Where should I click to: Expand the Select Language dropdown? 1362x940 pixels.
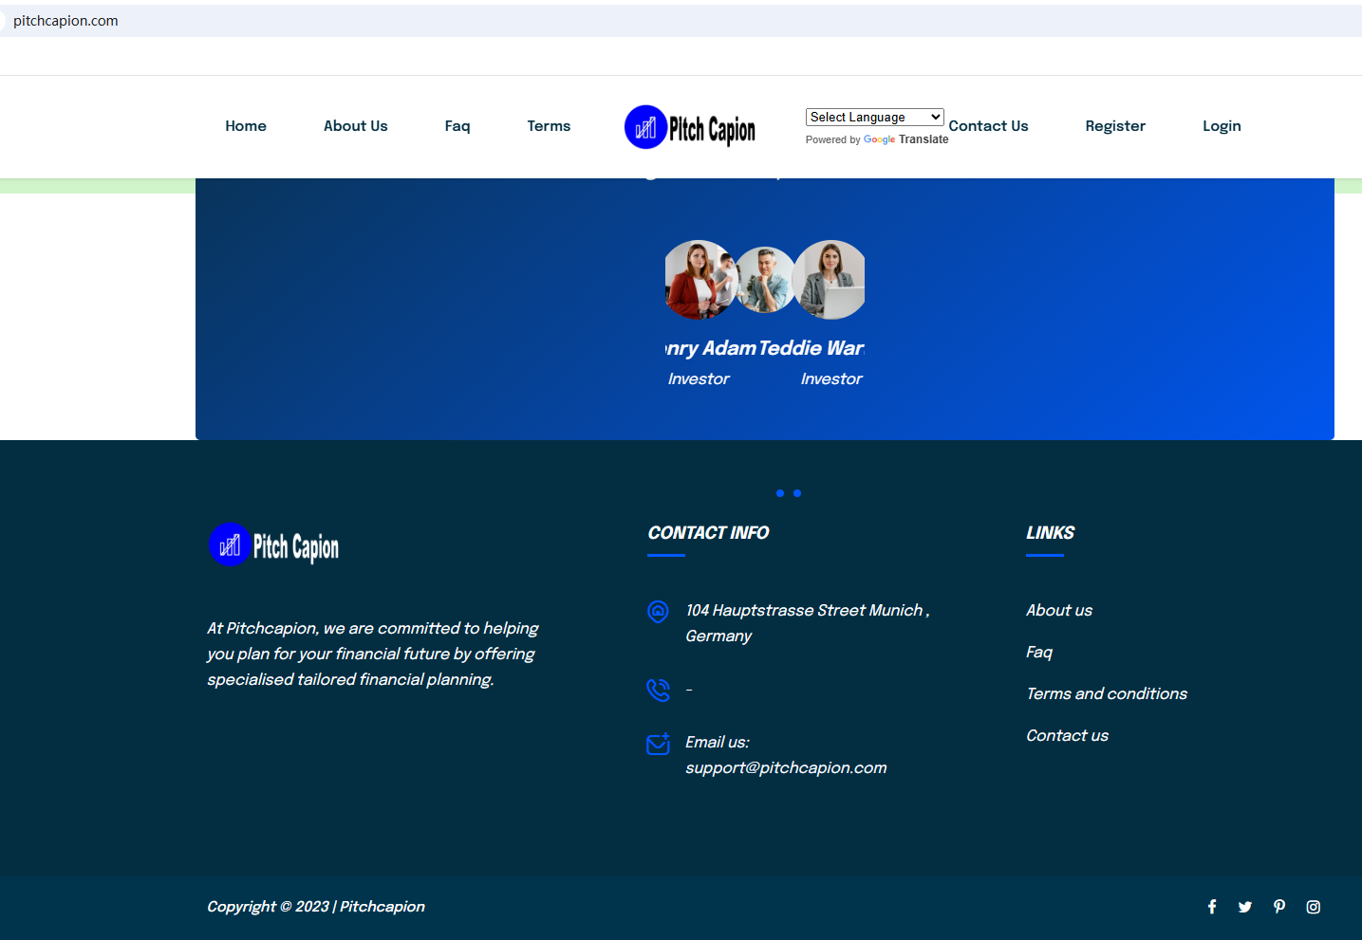click(x=874, y=118)
